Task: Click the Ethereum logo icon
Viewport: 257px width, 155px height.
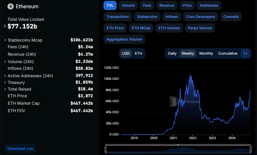Action: 10,6
